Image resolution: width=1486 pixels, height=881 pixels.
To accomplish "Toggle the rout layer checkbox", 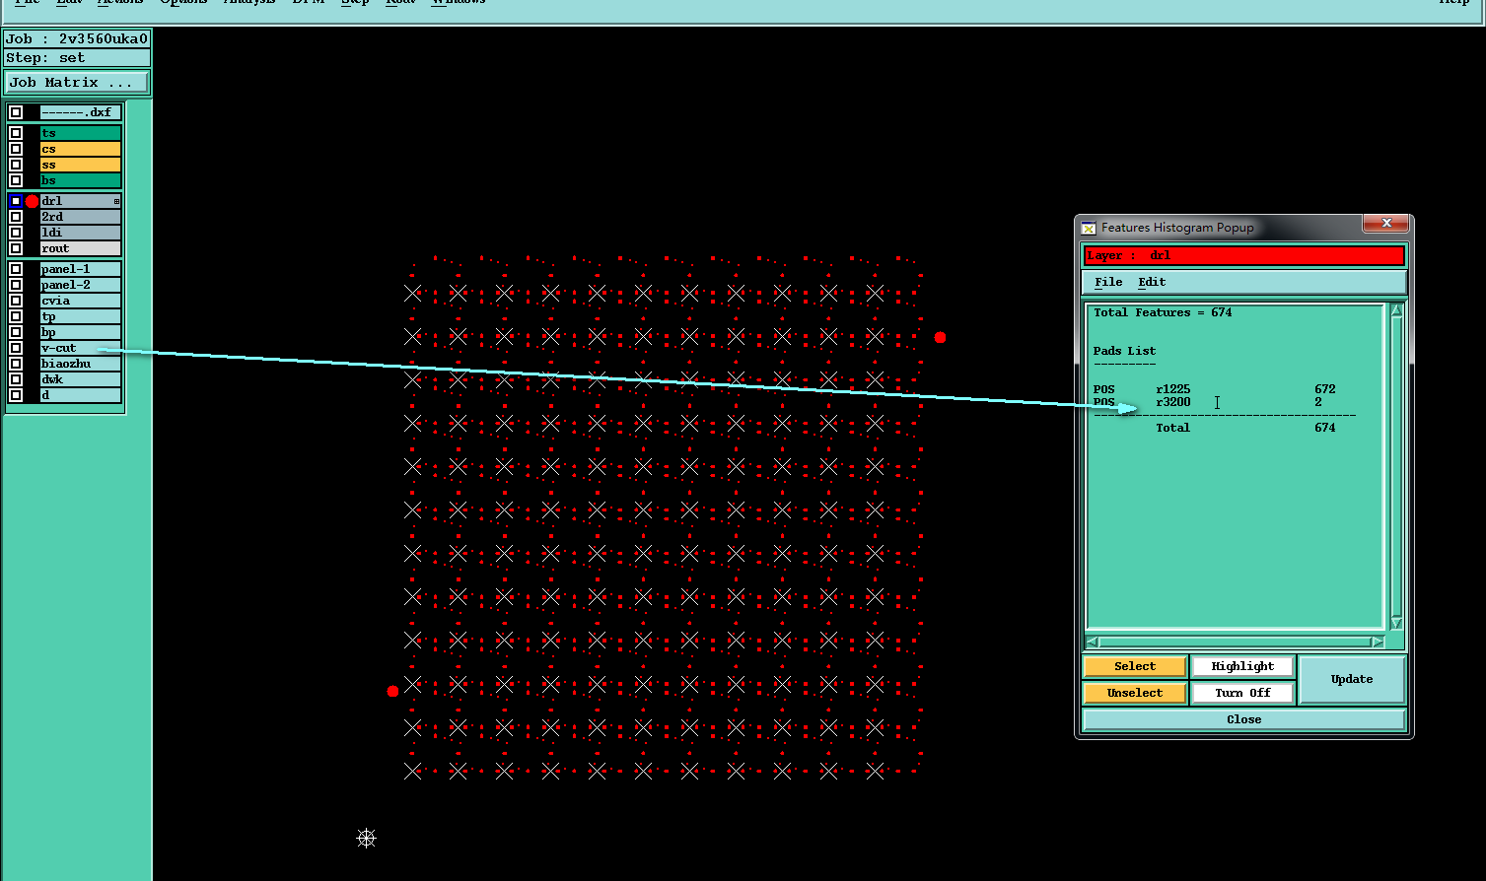I will 16,248.
